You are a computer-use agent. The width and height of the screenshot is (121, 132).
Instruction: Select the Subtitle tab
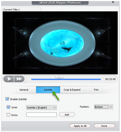(48, 90)
